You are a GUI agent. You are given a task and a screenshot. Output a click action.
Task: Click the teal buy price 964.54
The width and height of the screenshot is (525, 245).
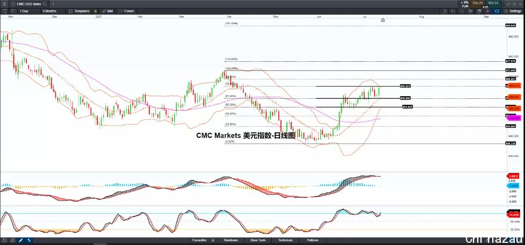tap(493, 4)
